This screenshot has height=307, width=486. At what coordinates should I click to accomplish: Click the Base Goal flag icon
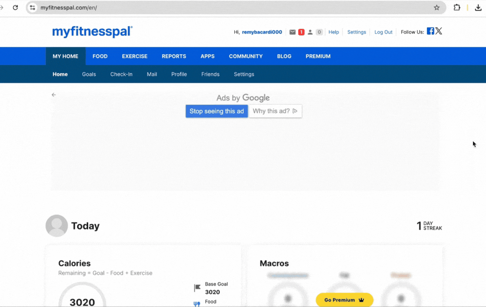pyautogui.click(x=197, y=288)
